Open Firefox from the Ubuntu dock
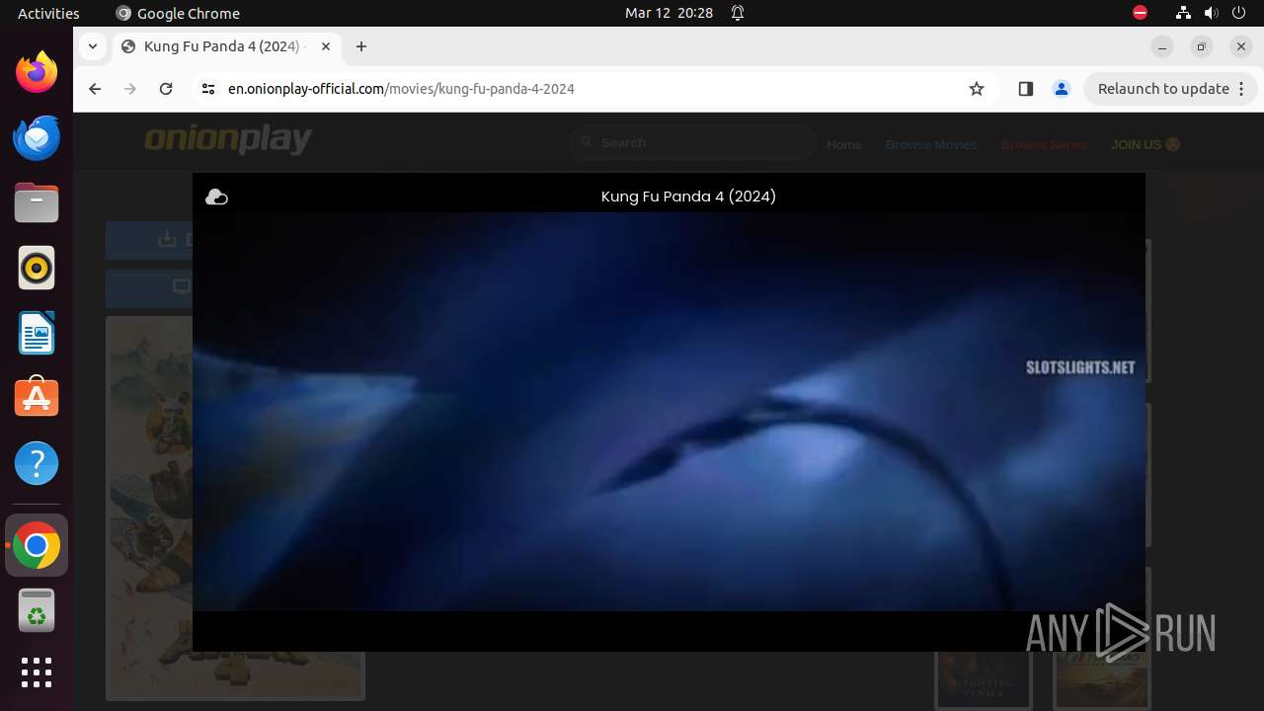The height and width of the screenshot is (711, 1264). tap(37, 72)
